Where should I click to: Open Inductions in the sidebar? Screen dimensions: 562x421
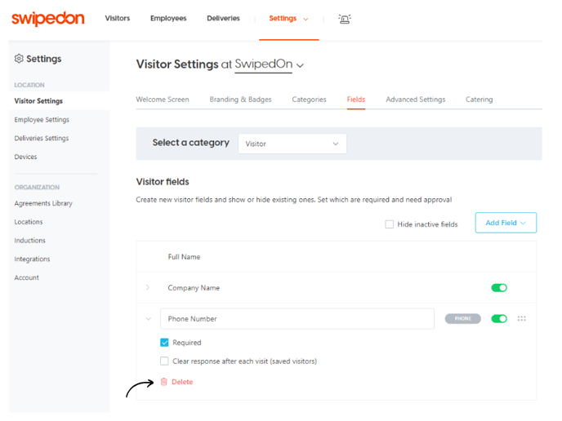click(x=29, y=241)
